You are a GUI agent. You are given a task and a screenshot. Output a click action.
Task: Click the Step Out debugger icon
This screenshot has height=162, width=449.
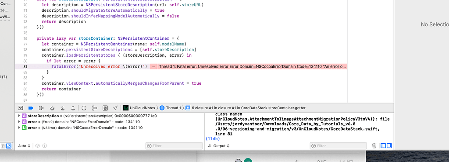click(73, 108)
